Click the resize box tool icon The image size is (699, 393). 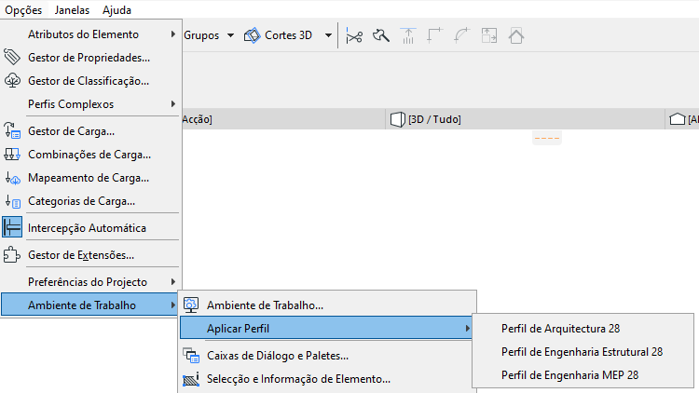pos(489,35)
